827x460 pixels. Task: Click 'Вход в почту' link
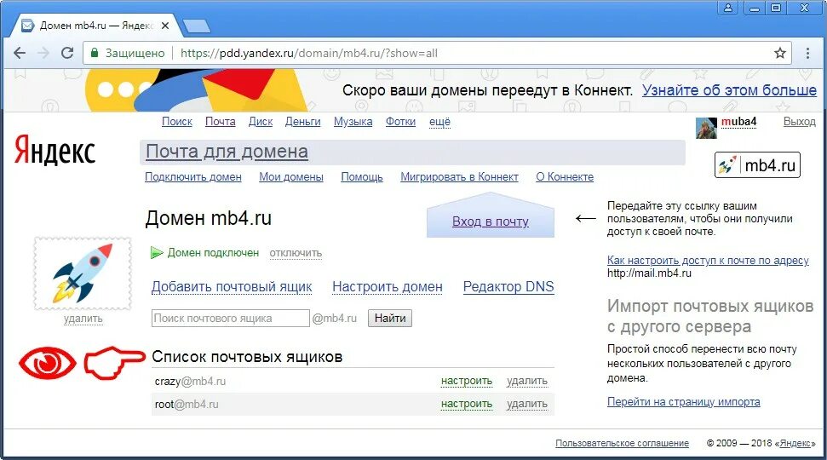[x=491, y=221]
